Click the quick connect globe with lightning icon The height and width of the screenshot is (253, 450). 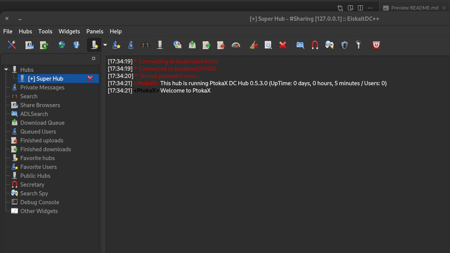coord(76,45)
